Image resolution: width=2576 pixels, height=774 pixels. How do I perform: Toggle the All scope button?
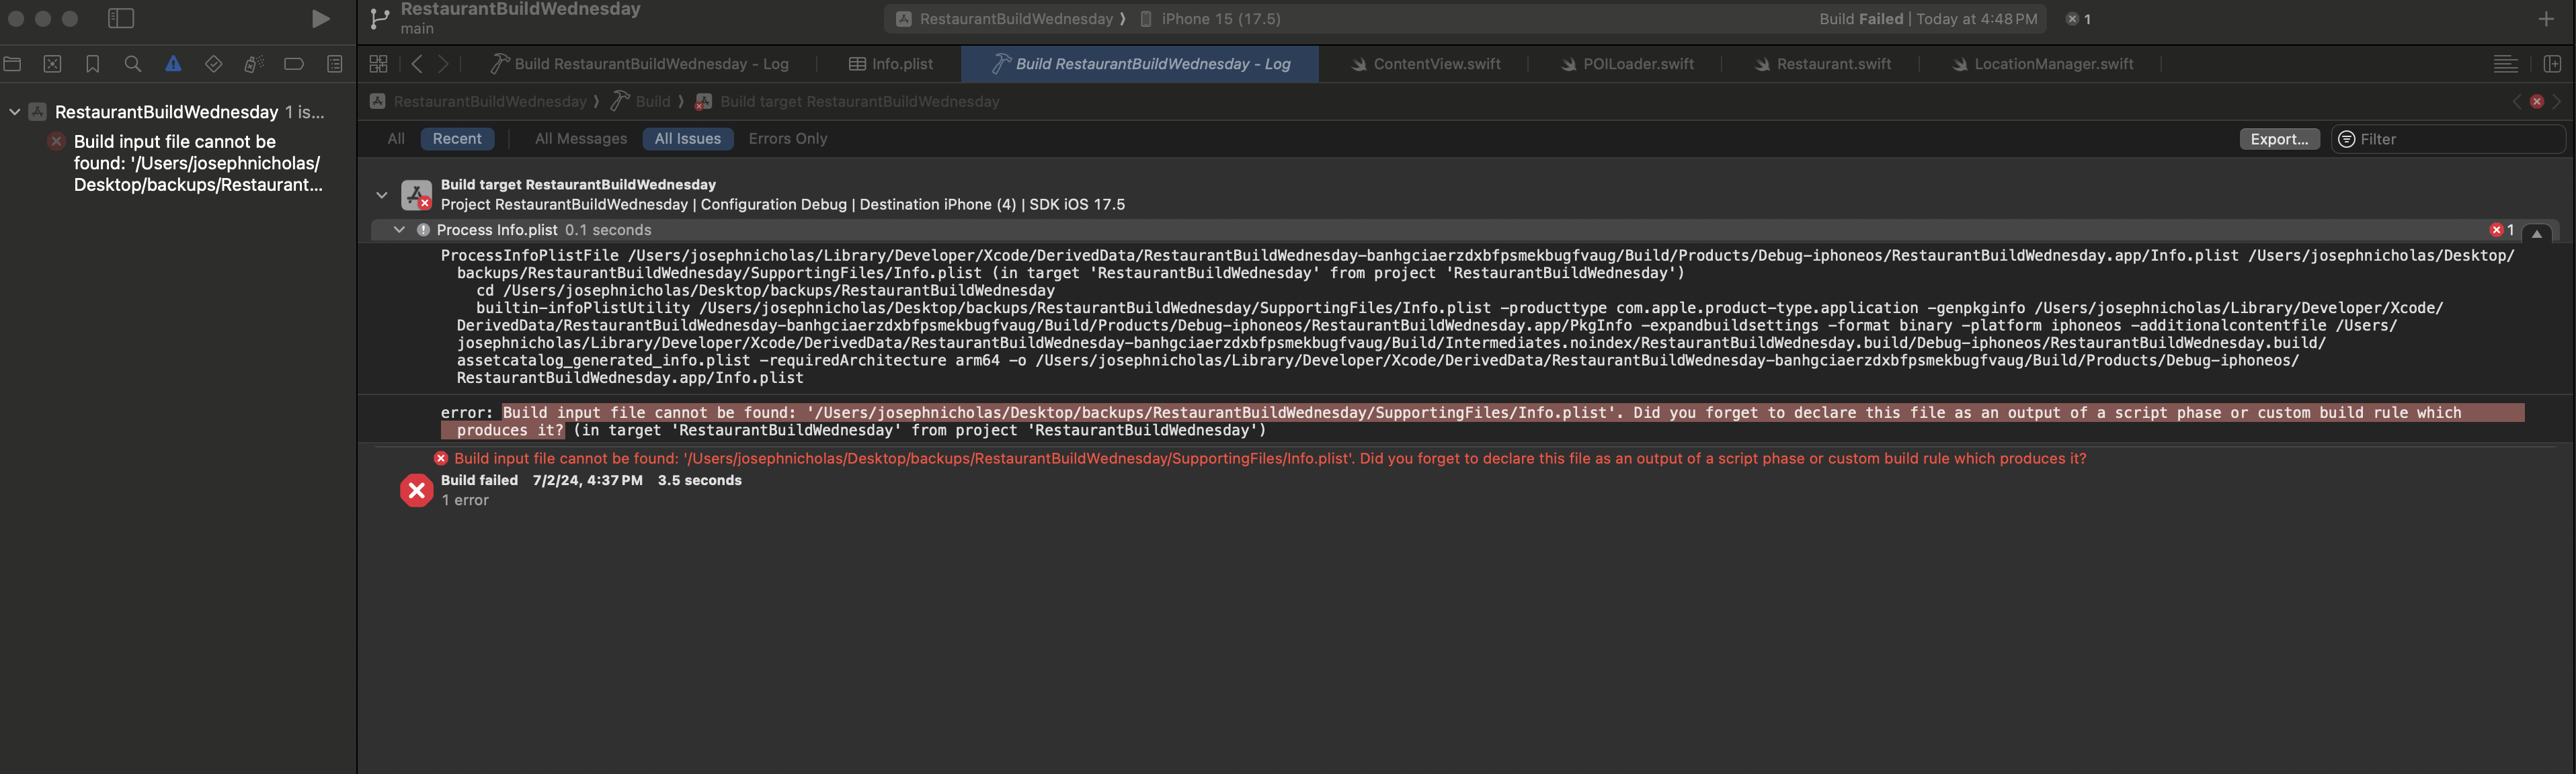[x=396, y=139]
